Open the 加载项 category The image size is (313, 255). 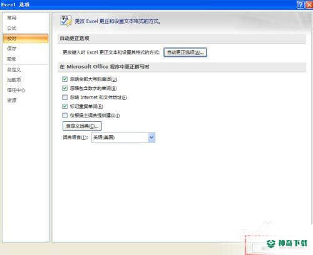point(14,80)
